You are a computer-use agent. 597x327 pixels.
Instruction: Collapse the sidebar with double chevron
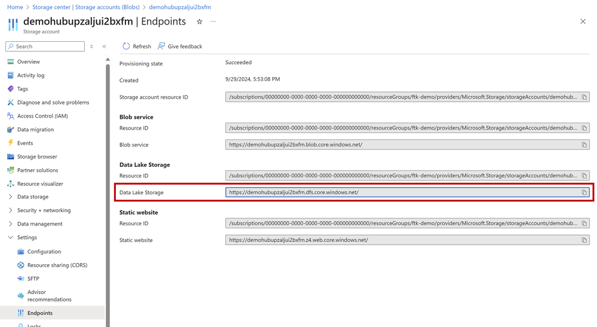(105, 47)
